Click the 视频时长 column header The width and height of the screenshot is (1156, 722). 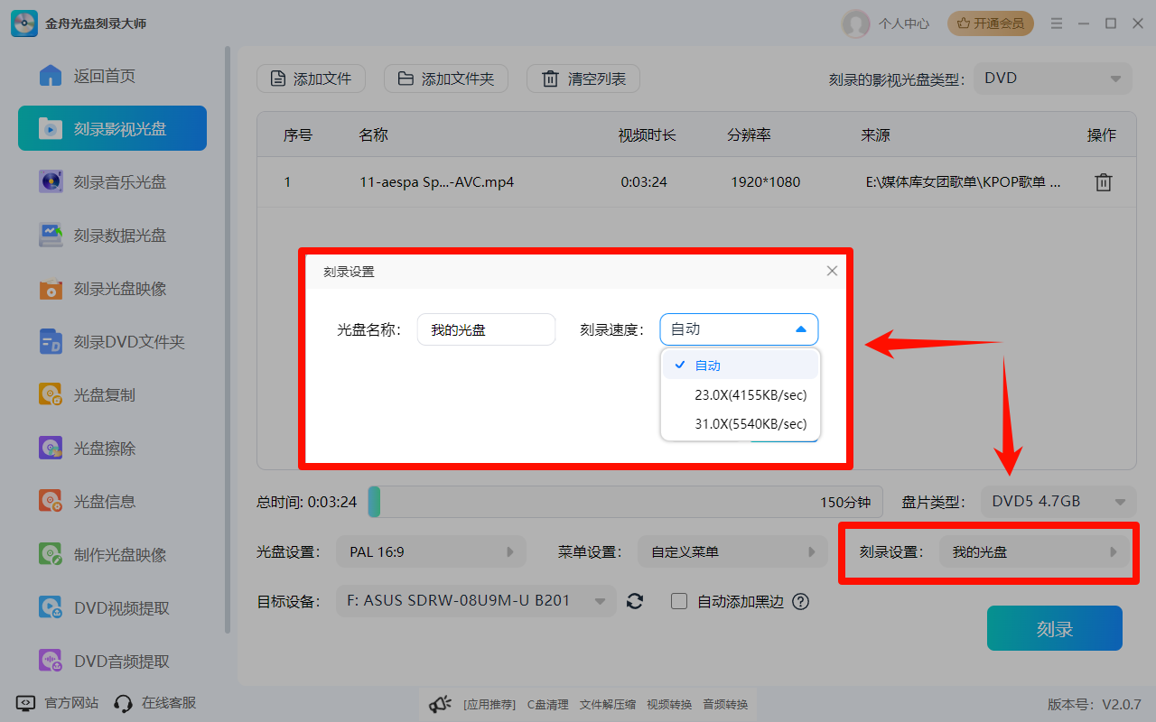pyautogui.click(x=647, y=135)
